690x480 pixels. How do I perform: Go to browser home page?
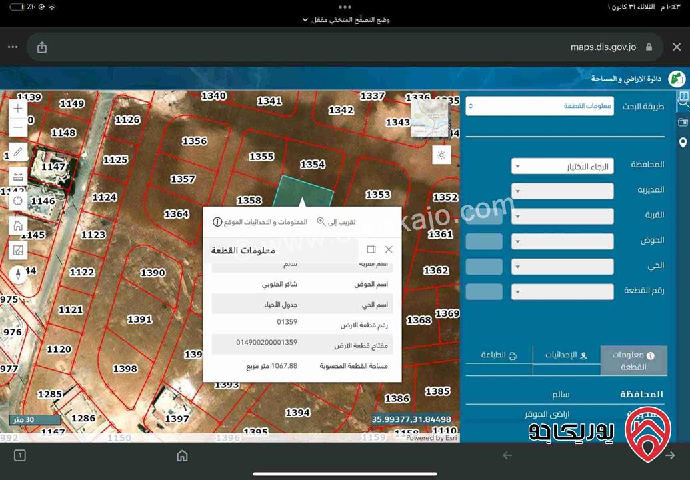(182, 456)
